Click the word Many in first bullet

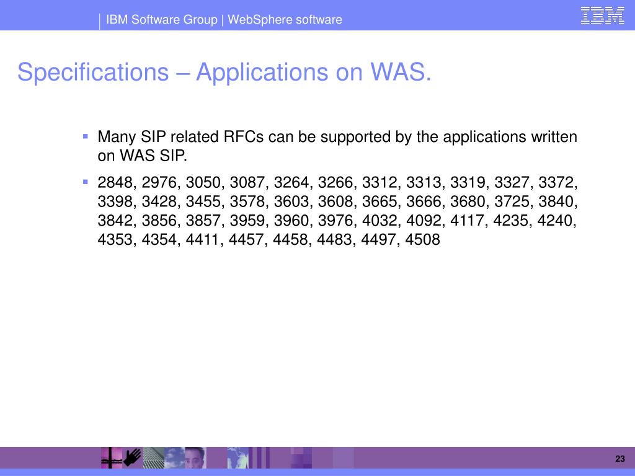pyautogui.click(x=117, y=137)
